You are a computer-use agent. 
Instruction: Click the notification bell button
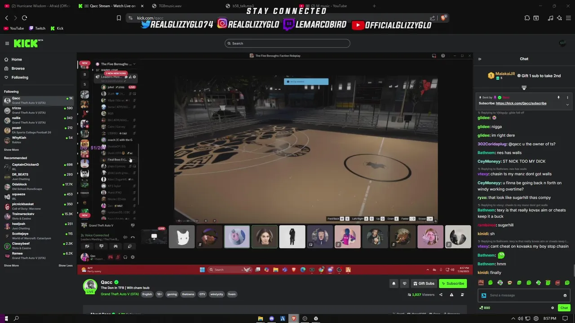coord(394,284)
